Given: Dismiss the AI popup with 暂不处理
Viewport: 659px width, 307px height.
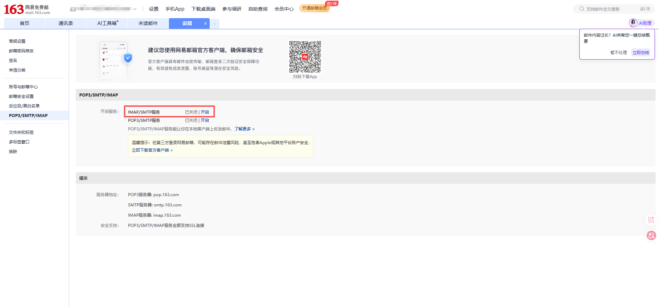Looking at the screenshot, I should point(618,52).
